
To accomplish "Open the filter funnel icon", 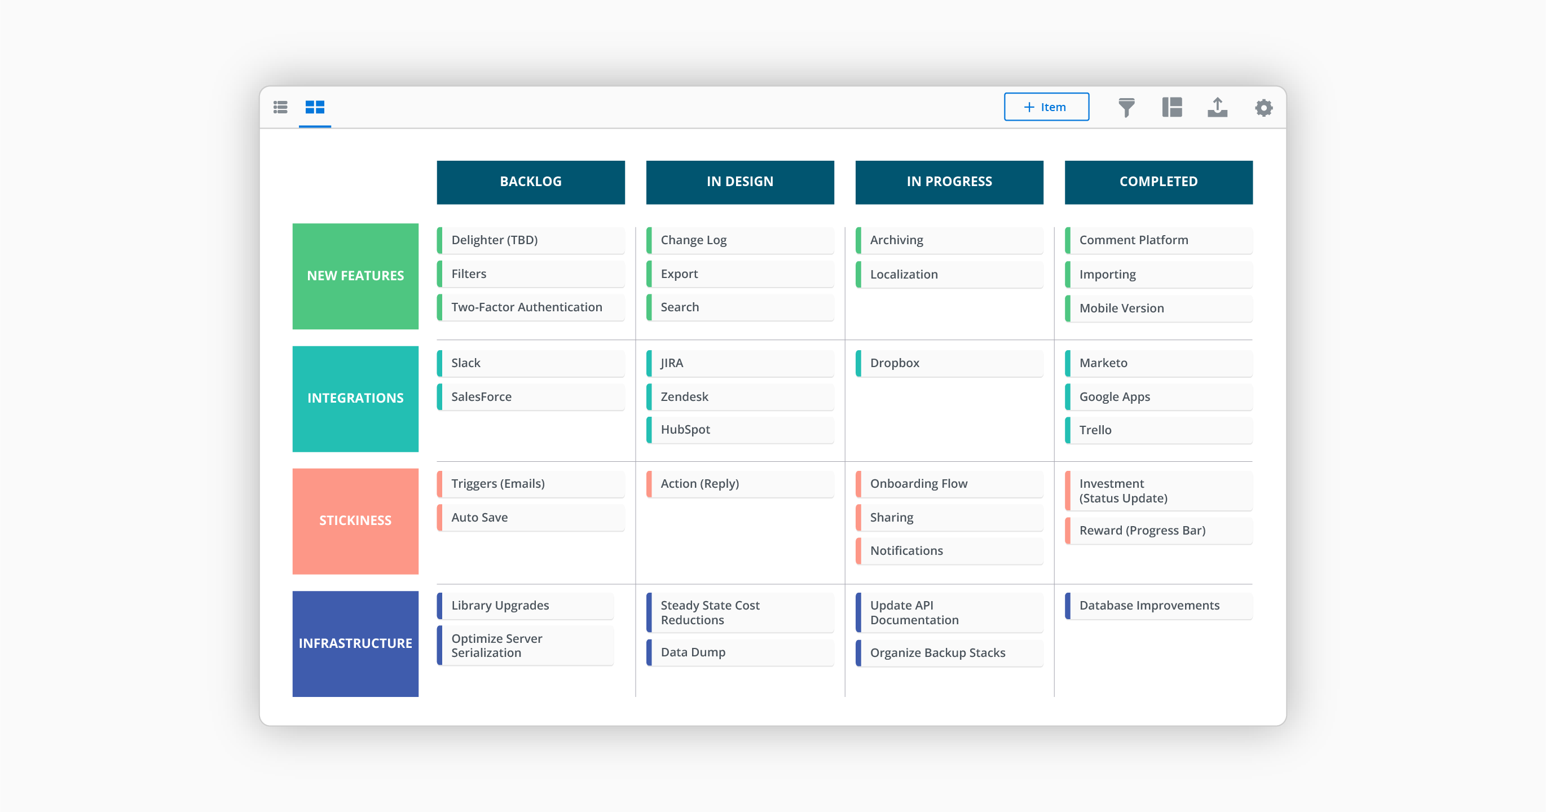I will [x=1126, y=108].
